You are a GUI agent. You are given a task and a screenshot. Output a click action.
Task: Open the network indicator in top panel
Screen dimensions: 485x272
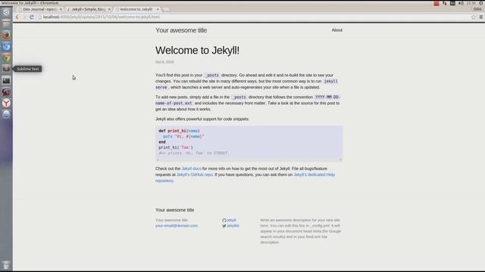[445, 3]
